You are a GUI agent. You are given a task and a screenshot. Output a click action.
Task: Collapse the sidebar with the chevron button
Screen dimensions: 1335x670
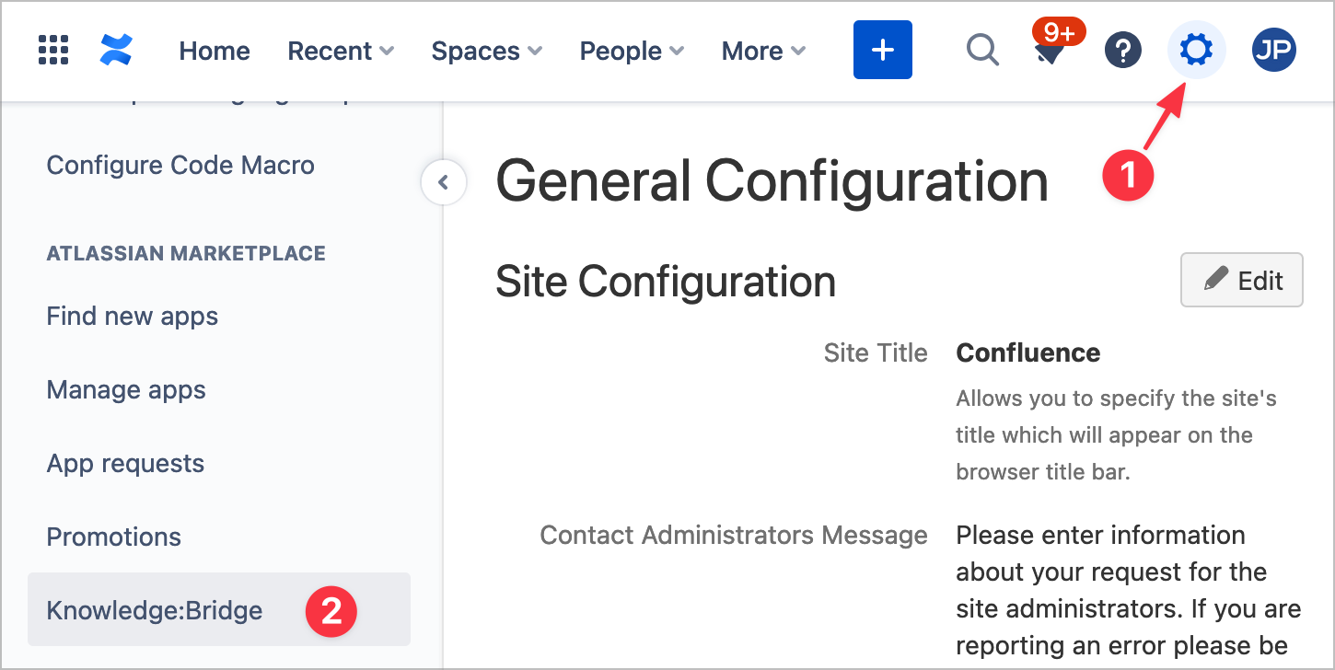[x=444, y=182]
